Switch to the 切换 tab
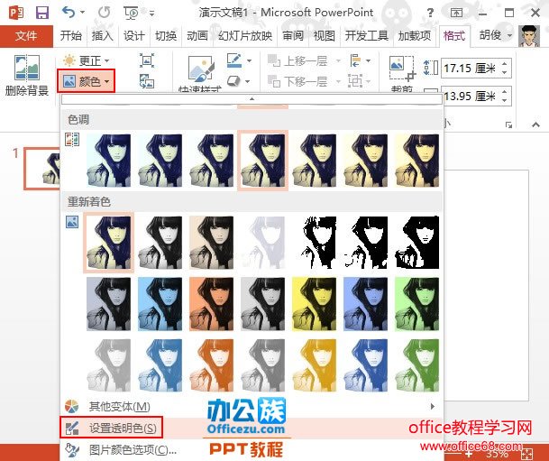The height and width of the screenshot is (461, 549). pos(166,36)
